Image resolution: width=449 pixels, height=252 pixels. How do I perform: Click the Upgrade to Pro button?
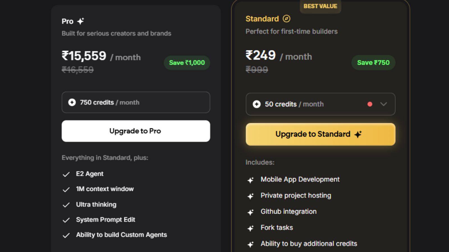point(136,131)
